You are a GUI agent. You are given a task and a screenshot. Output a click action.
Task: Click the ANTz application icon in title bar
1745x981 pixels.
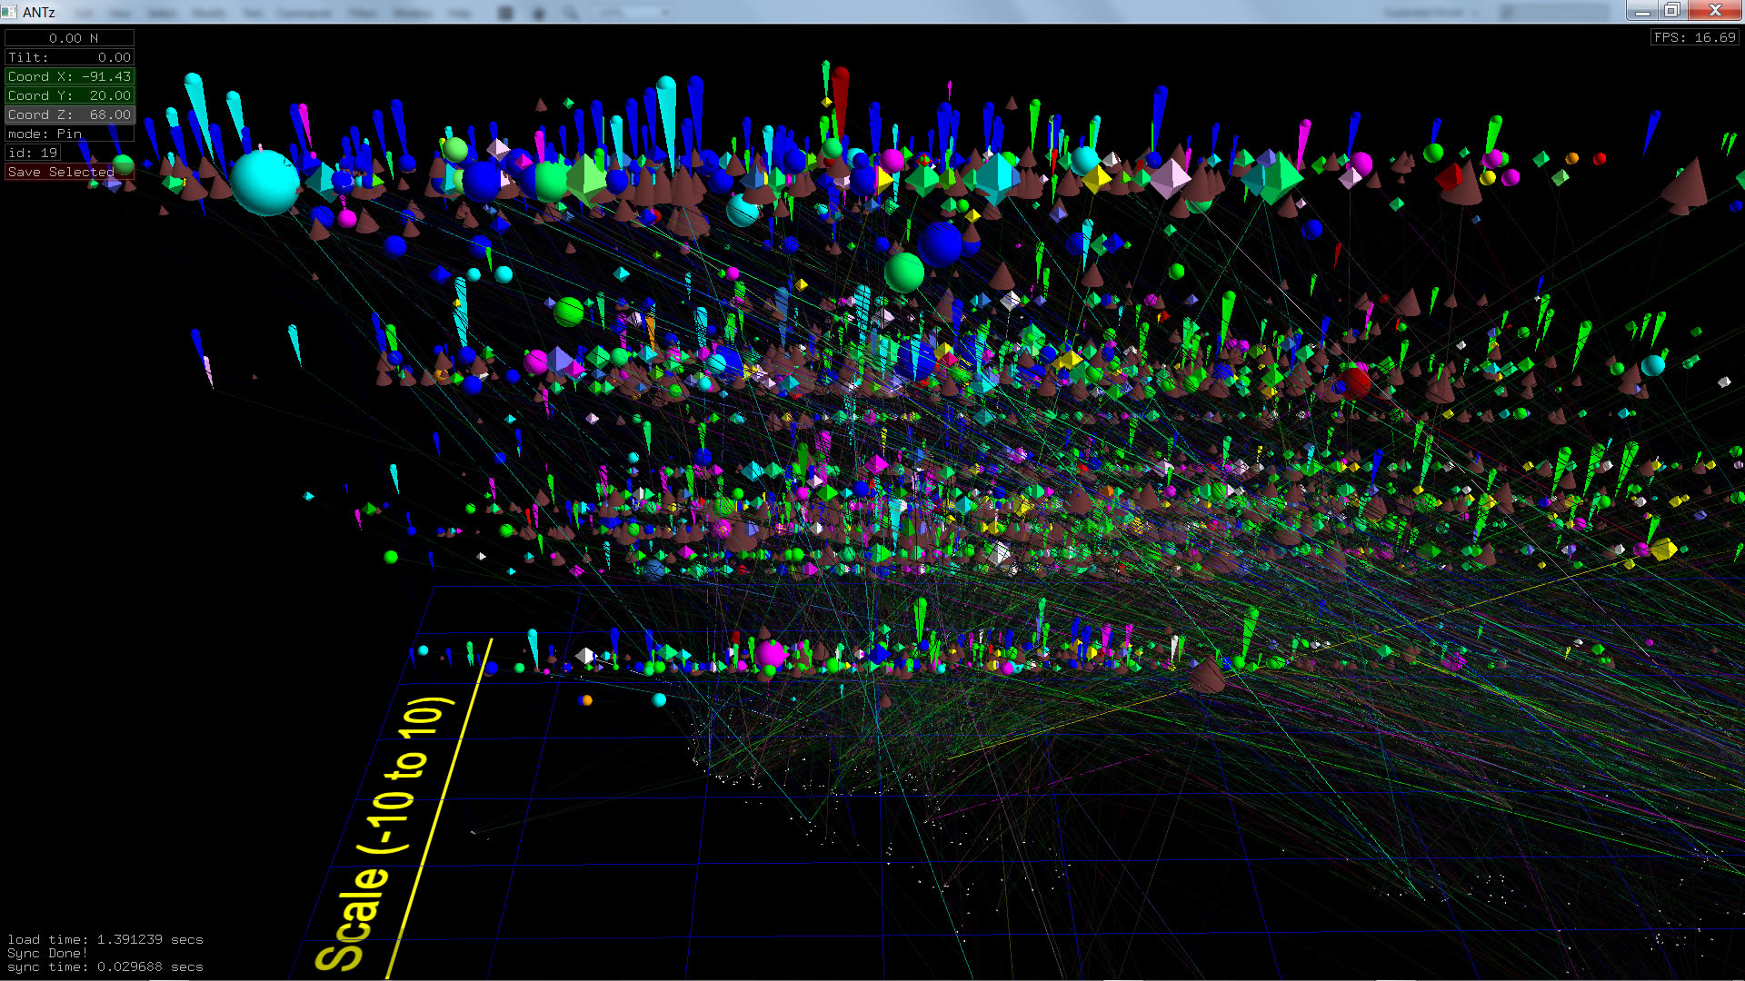(9, 12)
